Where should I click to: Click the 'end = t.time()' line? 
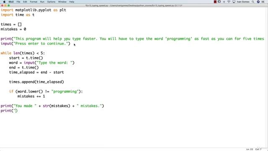(24, 68)
